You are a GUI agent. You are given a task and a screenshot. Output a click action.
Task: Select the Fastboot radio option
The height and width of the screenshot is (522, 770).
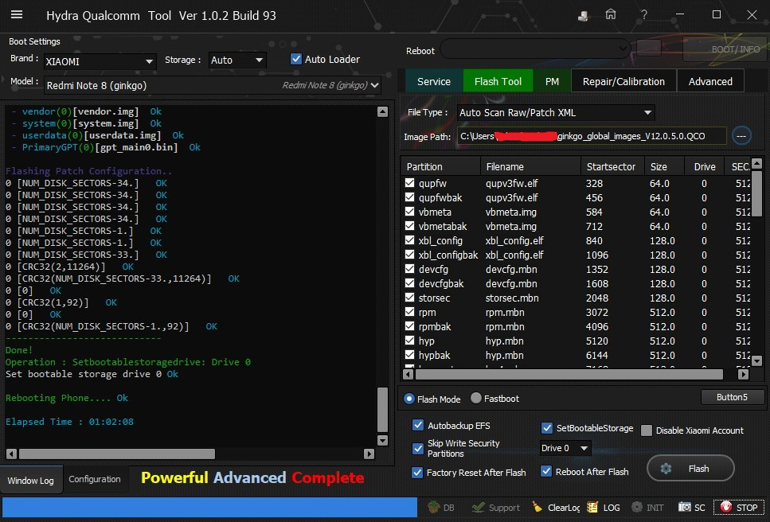coord(476,398)
